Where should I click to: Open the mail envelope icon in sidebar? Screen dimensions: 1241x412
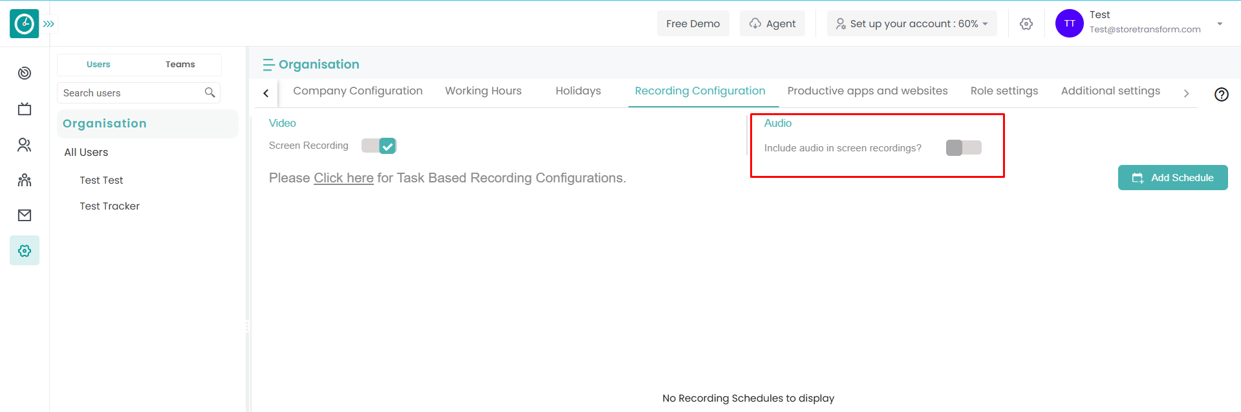[x=25, y=215]
